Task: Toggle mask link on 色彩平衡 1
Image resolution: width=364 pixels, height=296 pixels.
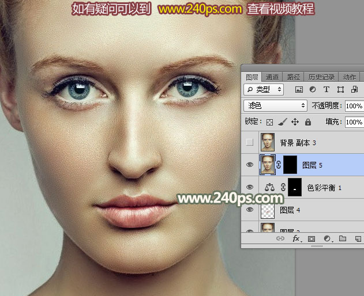Action: pyautogui.click(x=283, y=187)
